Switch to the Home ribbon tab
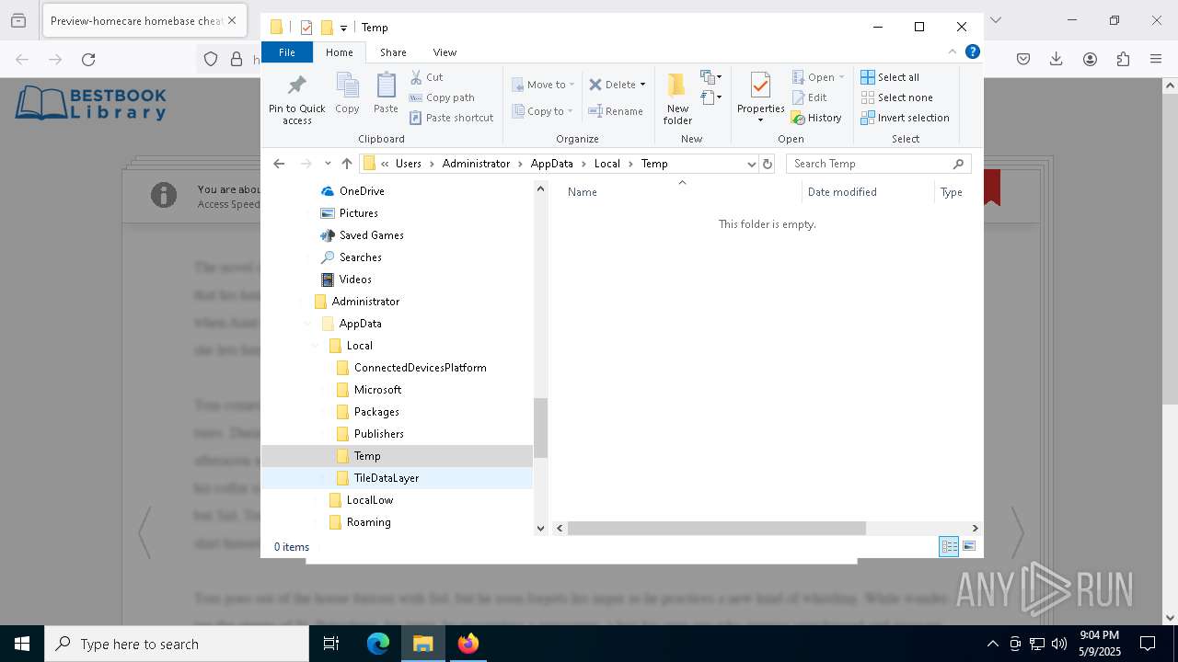This screenshot has height=662, width=1178. [x=340, y=52]
